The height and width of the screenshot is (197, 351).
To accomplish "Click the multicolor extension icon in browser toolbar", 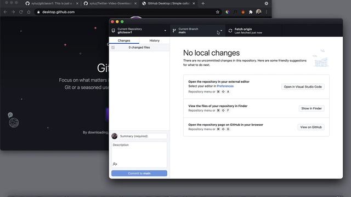I will [x=228, y=12].
